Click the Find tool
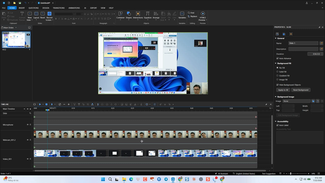The image size is (325, 183). pyautogui.click(x=191, y=13)
